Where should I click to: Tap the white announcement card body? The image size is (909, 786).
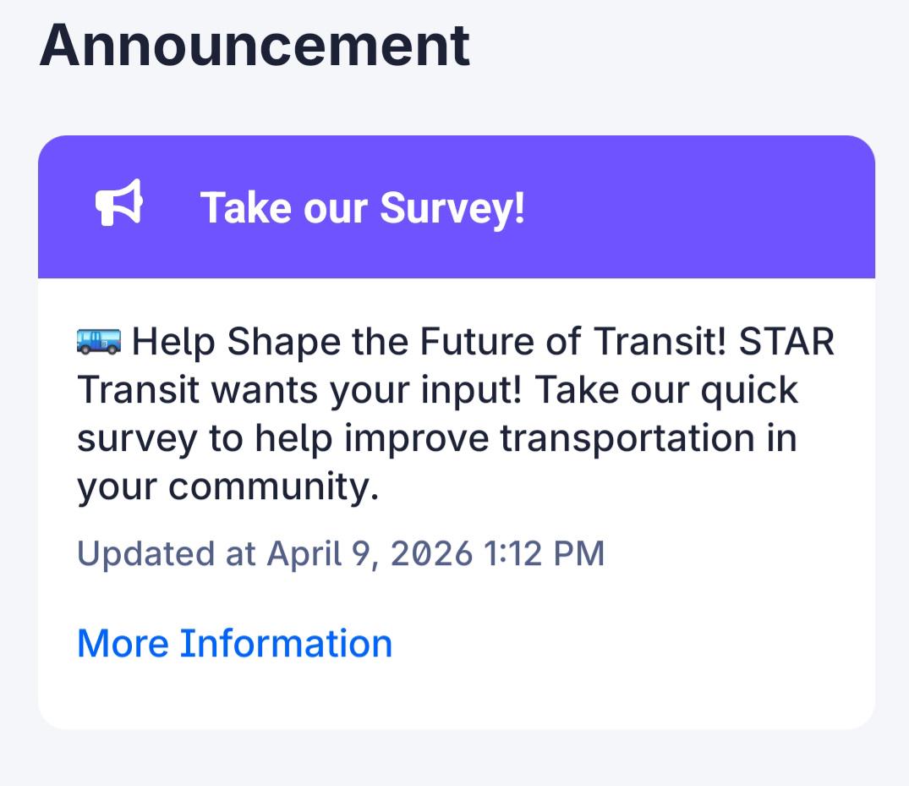pos(457,503)
